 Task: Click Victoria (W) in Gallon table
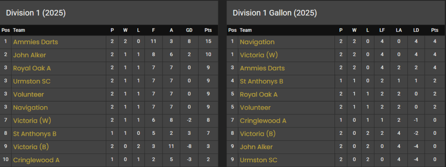click(259, 55)
